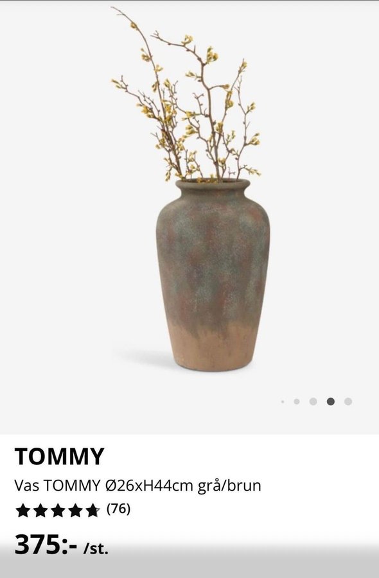Jump to the third carousel dot
Viewport: 379px width, 578px height.
click(313, 401)
